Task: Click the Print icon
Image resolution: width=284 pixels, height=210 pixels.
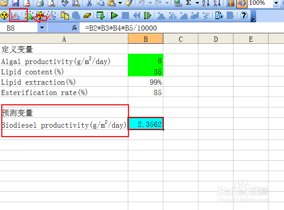Action: click(40, 3)
